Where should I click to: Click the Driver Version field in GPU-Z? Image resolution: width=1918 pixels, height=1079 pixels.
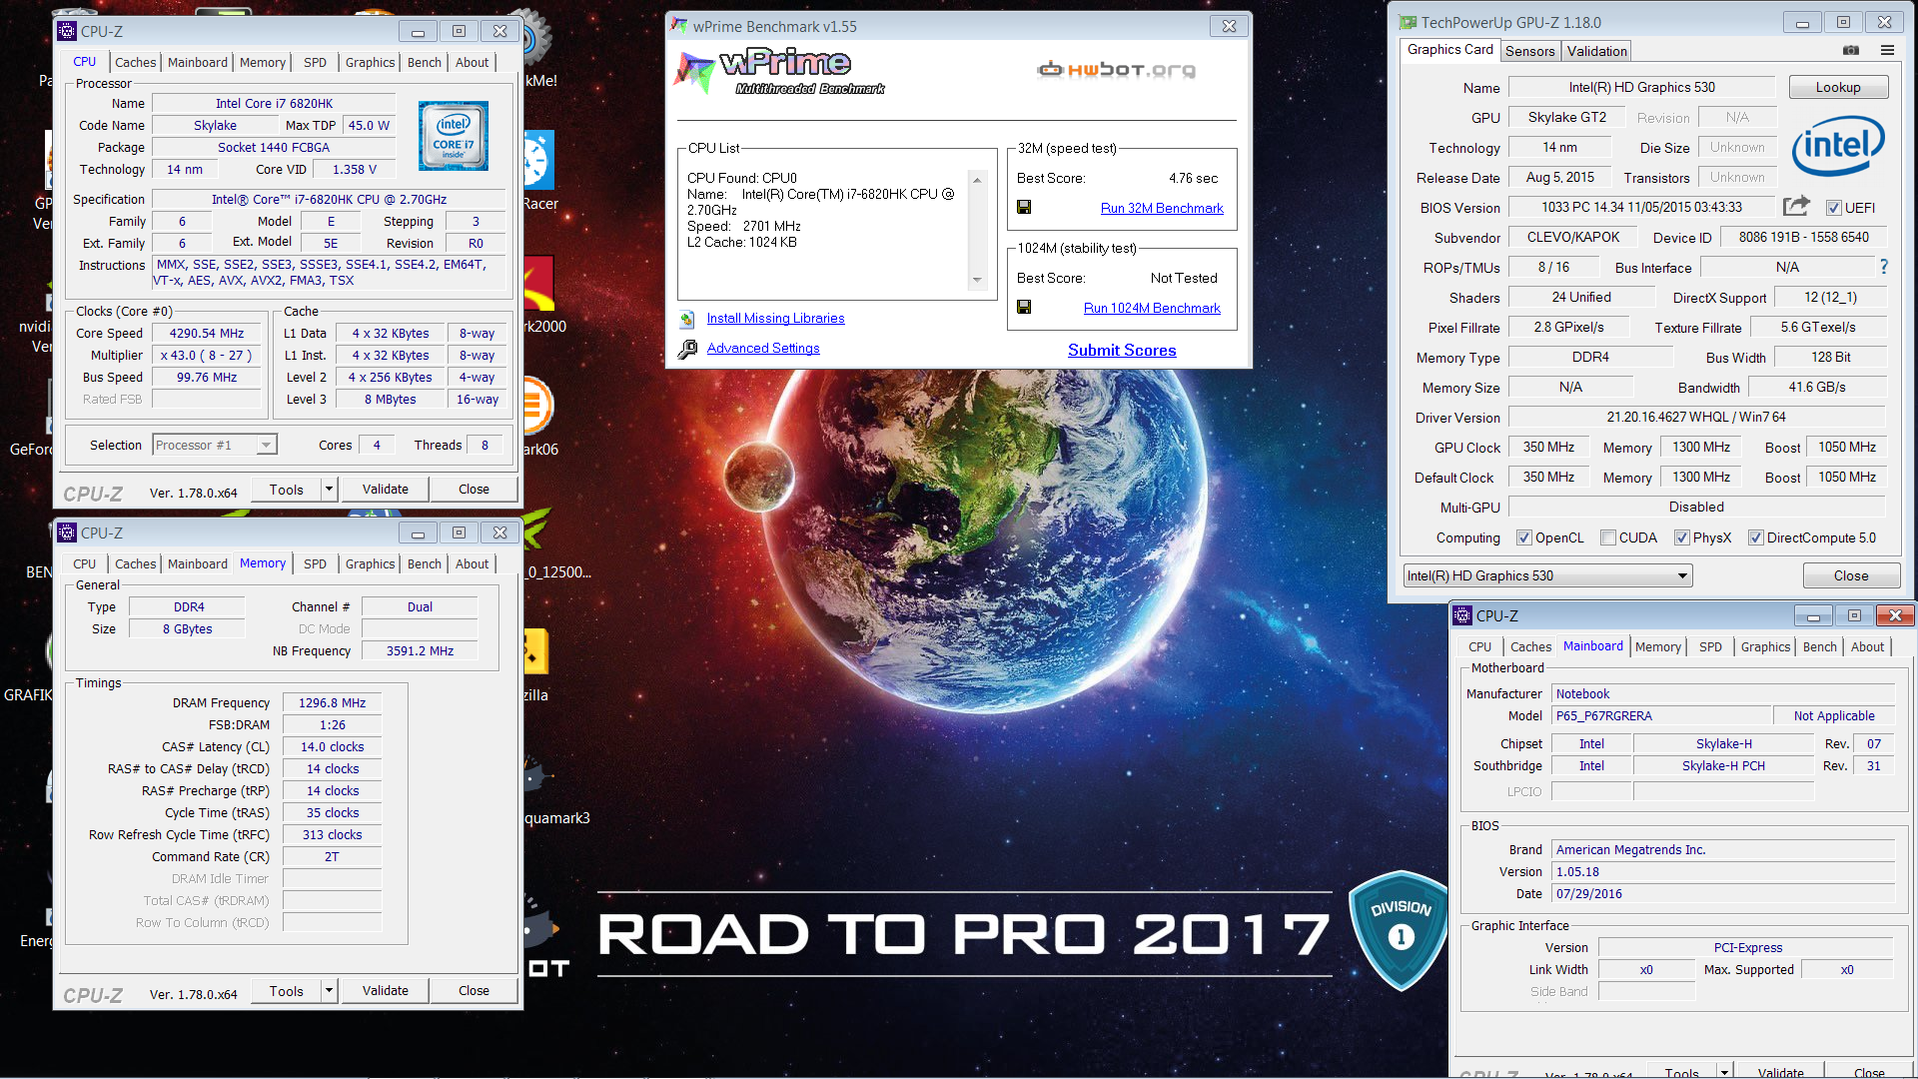point(1695,417)
